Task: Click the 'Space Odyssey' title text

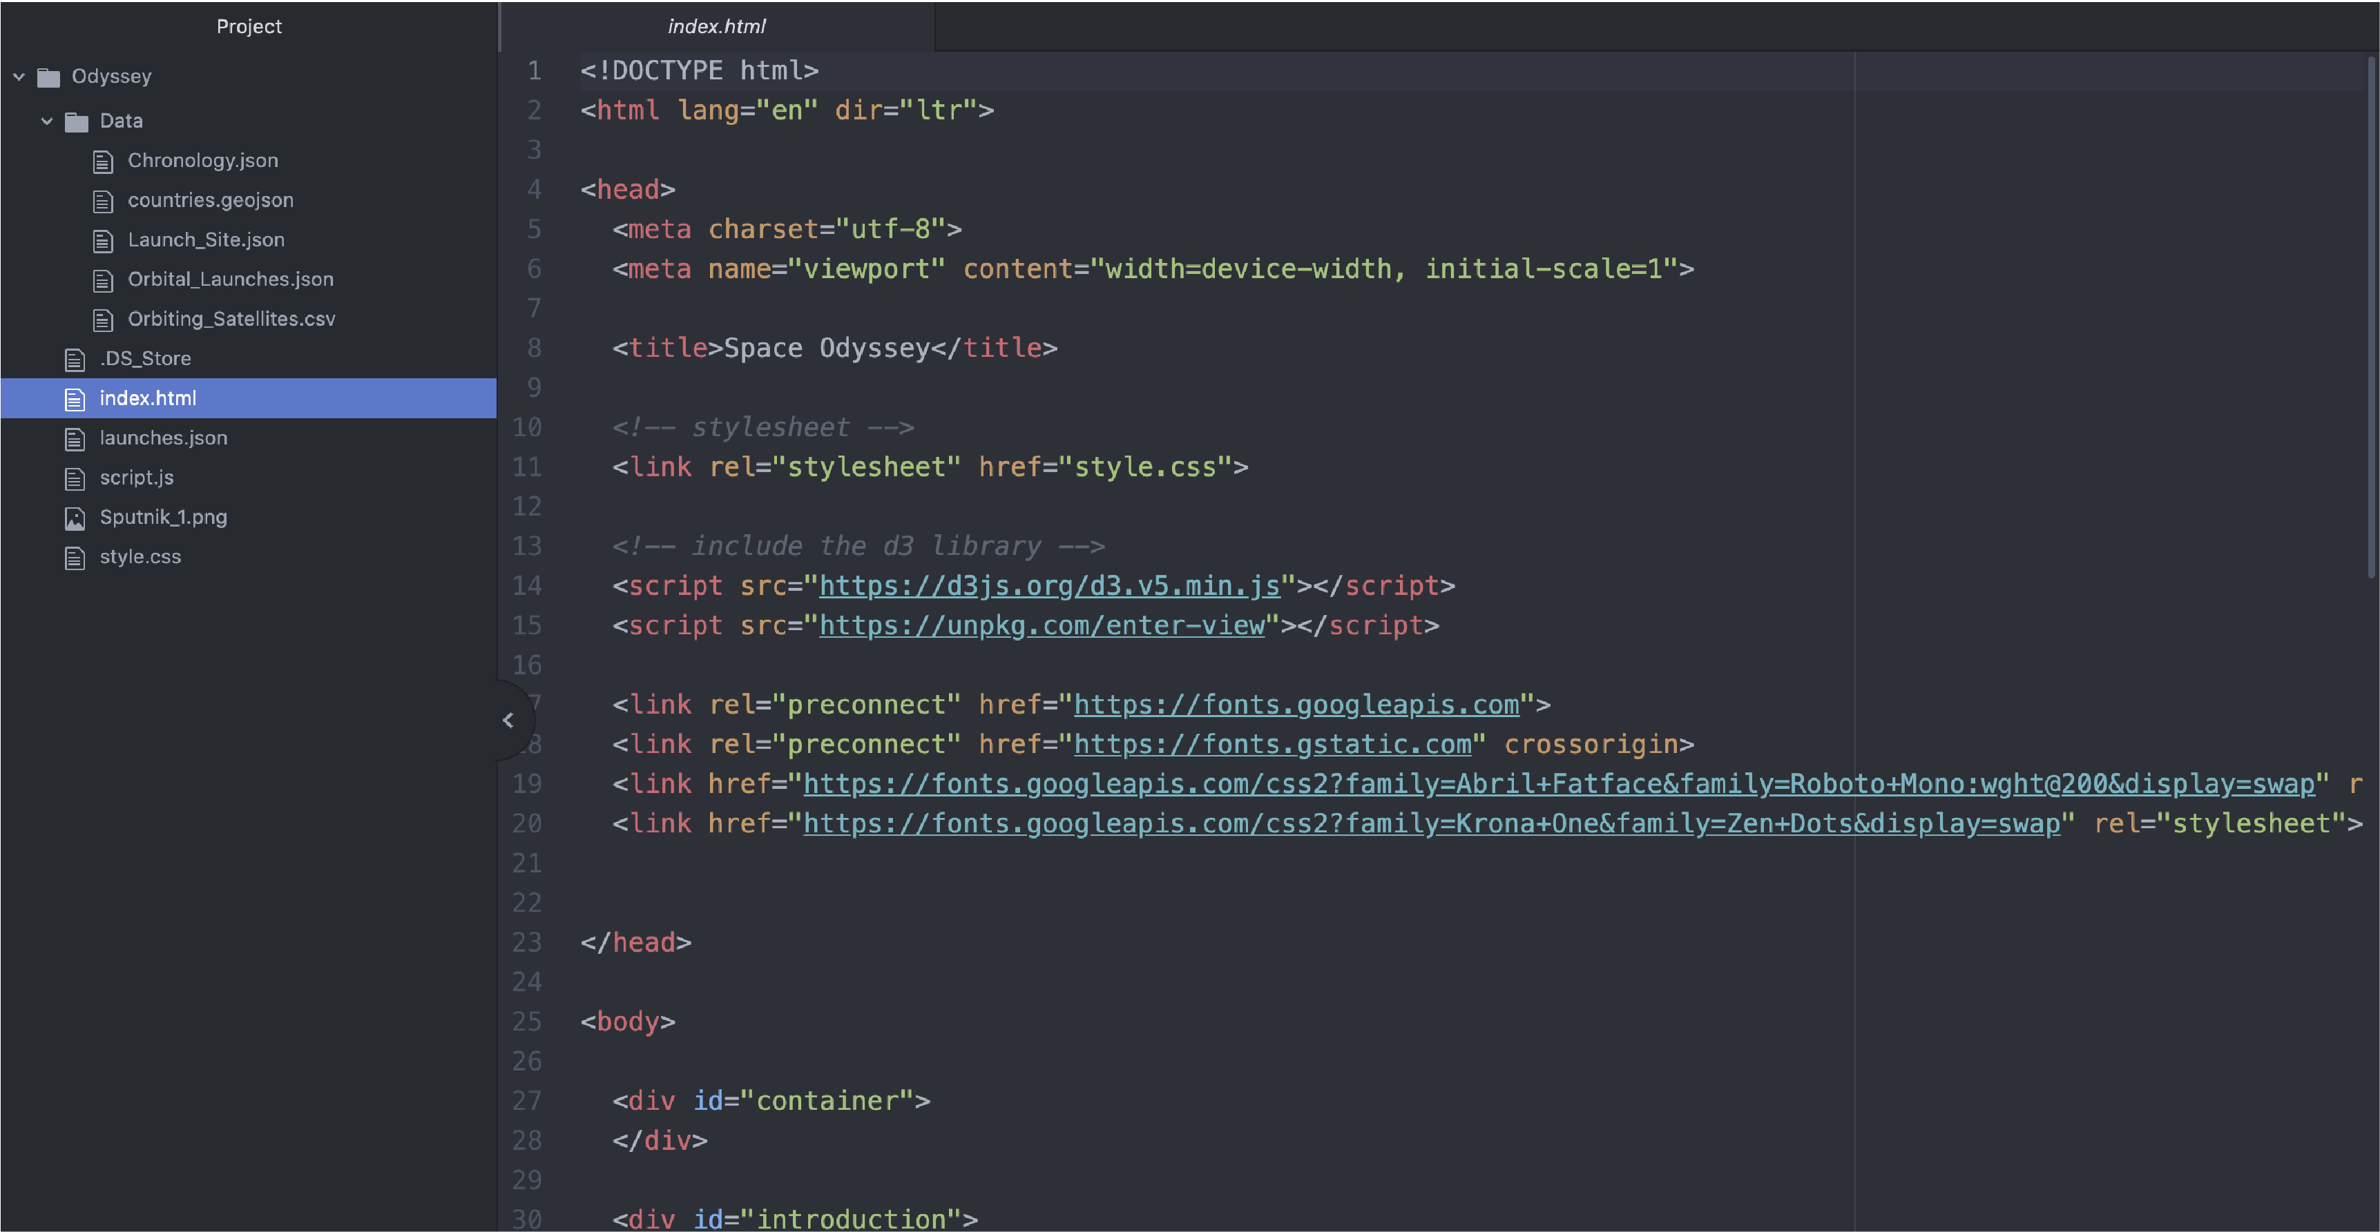Action: (x=827, y=349)
